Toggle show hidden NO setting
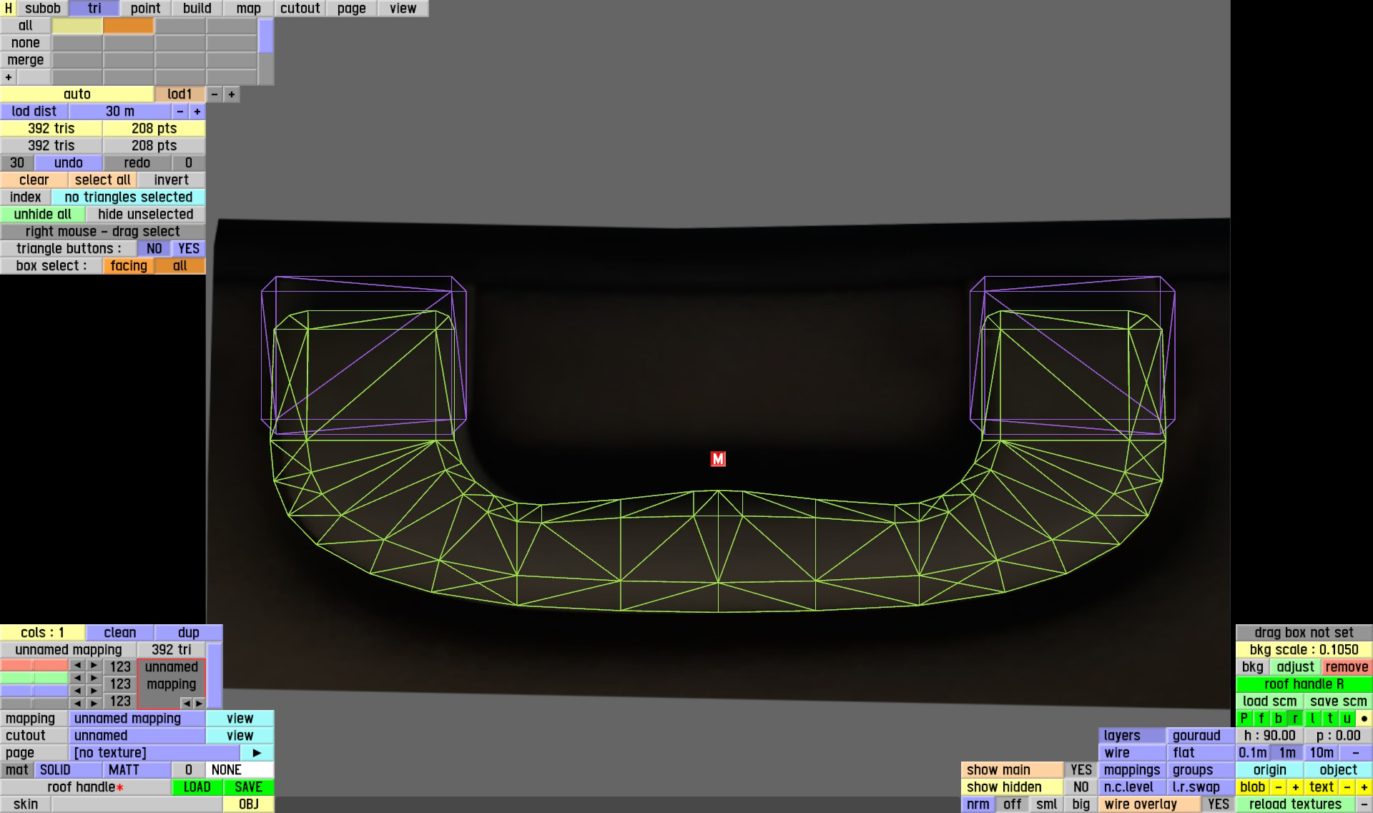1373x813 pixels. point(1081,787)
